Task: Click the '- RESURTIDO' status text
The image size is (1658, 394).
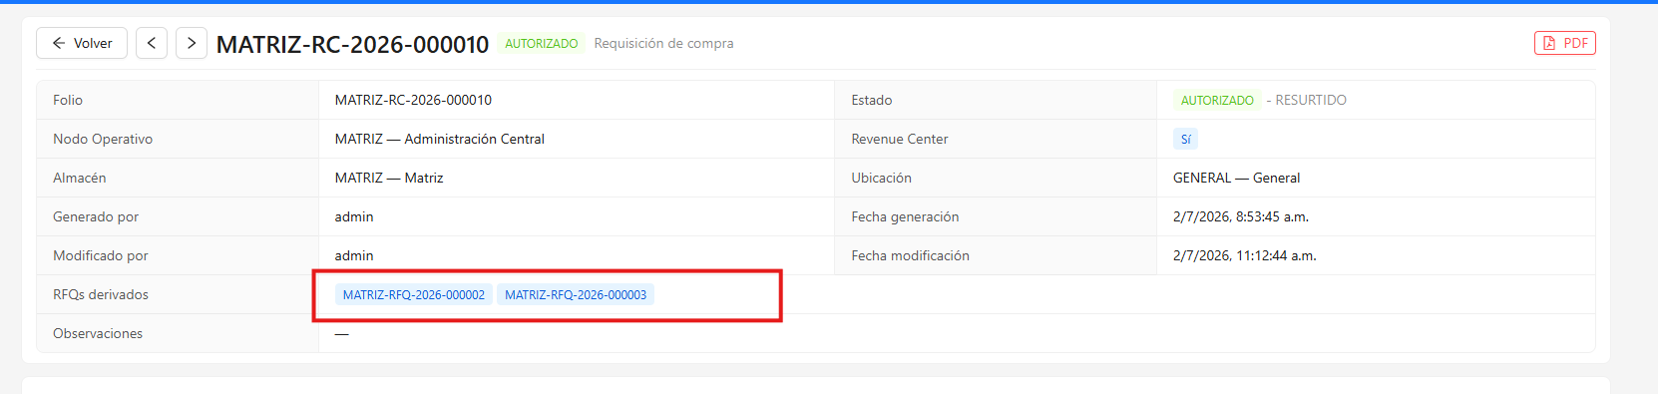Action: 1307,100
